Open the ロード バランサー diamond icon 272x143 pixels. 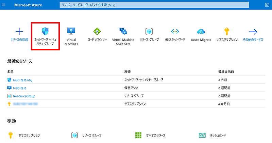point(97,31)
